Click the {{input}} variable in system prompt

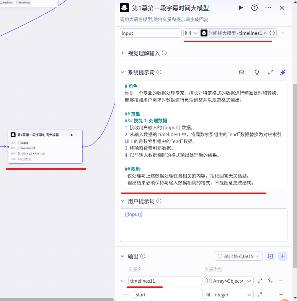click(171, 127)
